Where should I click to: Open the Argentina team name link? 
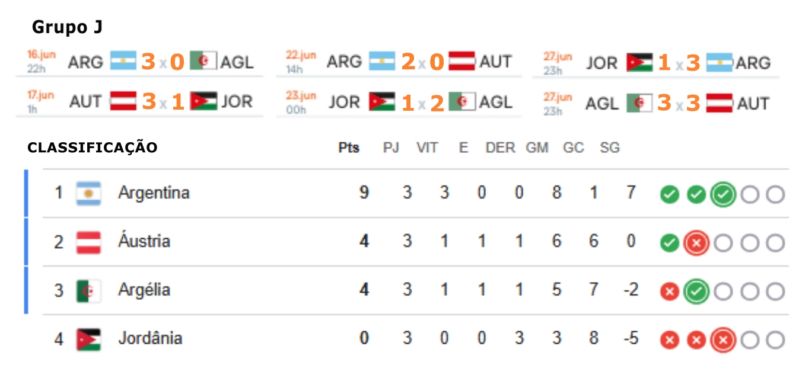154,193
